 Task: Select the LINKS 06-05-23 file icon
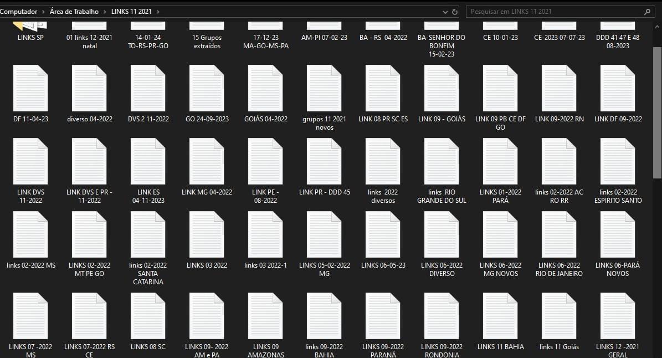(x=383, y=234)
